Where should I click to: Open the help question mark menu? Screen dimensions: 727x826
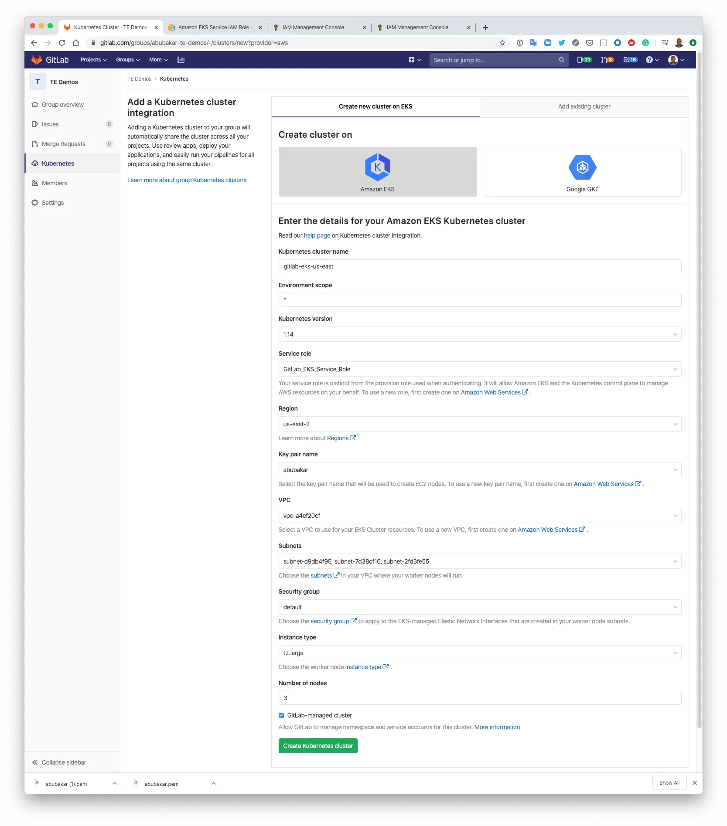click(652, 60)
